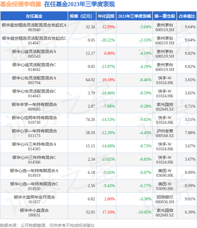Click the 规模（亿元） column header
Image resolution: width=197 pixels, height=228 pixels.
(x=82, y=16)
